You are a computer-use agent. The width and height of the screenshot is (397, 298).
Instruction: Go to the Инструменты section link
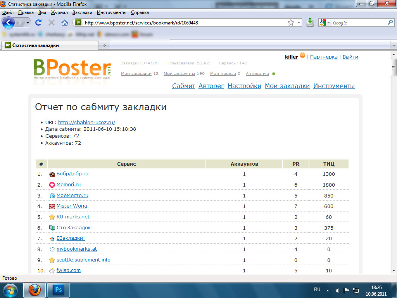(334, 86)
